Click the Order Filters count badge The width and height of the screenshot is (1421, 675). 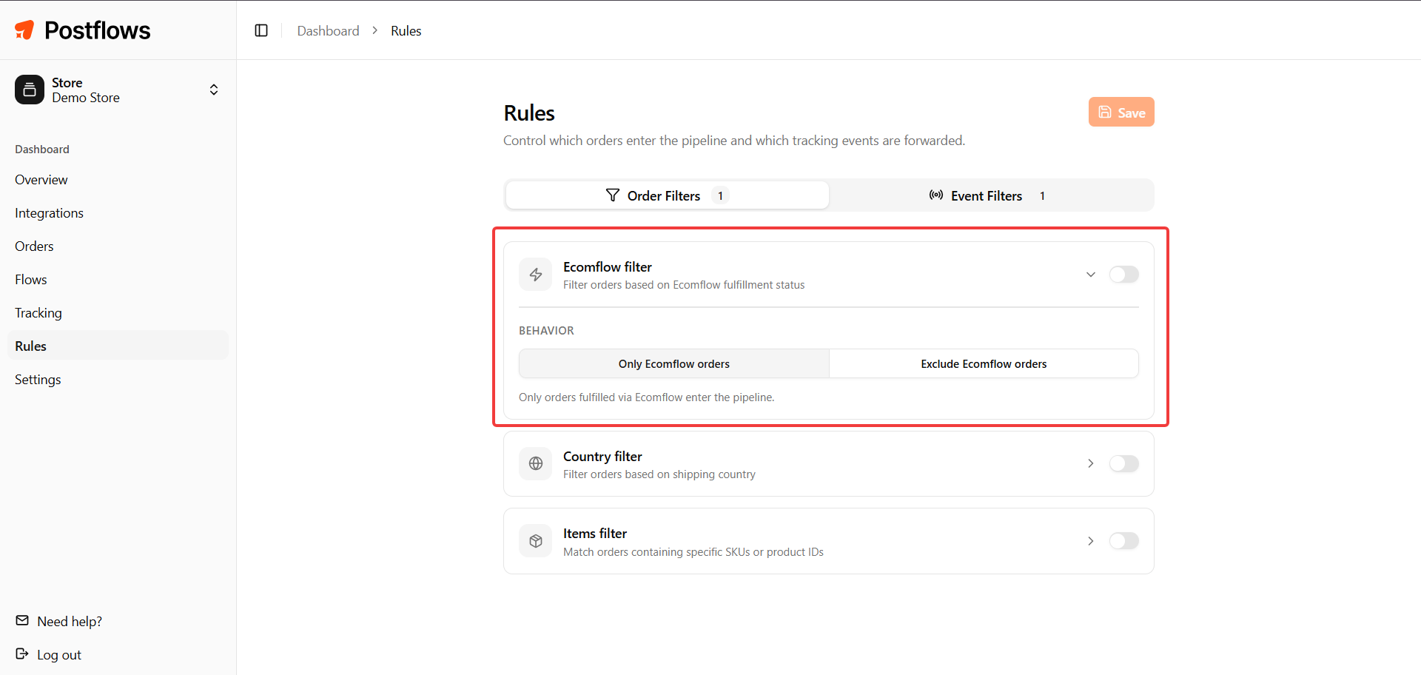pos(720,195)
